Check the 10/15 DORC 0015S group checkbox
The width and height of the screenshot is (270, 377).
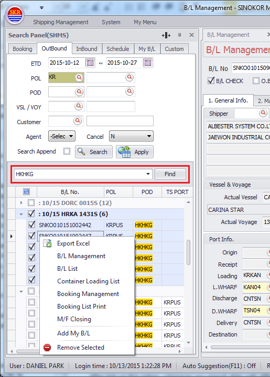[x=31, y=202]
